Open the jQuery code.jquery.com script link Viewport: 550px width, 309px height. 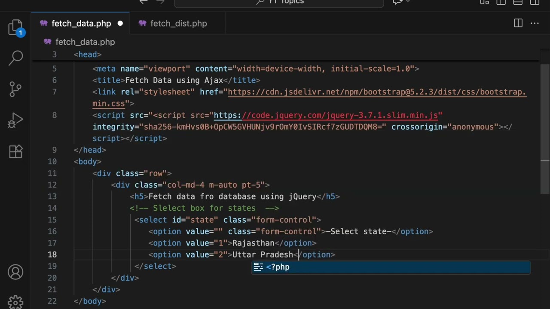coord(326,115)
